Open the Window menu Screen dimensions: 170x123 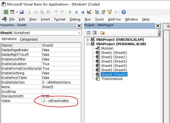131,19
